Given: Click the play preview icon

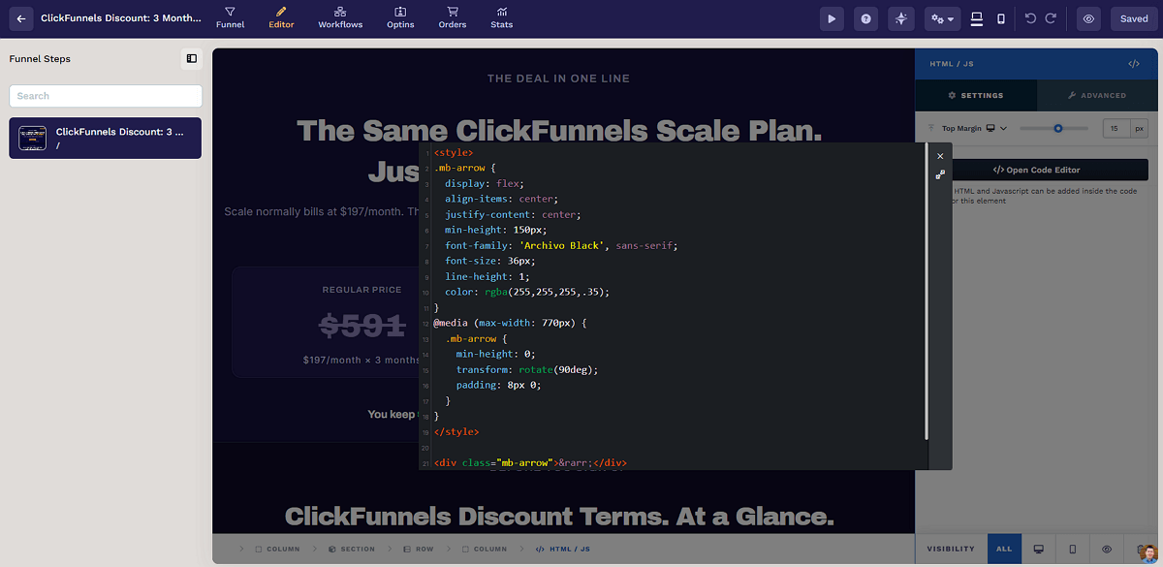Looking at the screenshot, I should tap(832, 18).
